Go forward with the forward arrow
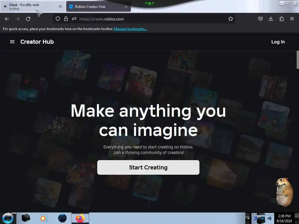The height and width of the screenshot is (224, 299). click(18, 19)
